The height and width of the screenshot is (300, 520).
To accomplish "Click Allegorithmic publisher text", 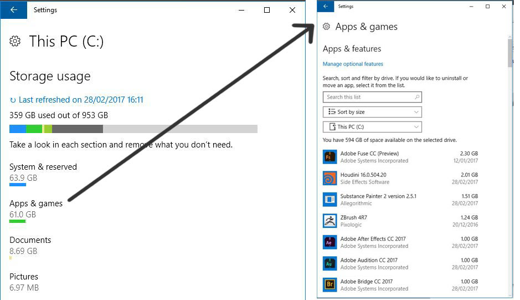I will (356, 204).
